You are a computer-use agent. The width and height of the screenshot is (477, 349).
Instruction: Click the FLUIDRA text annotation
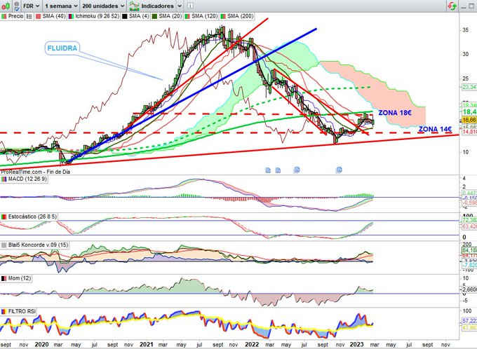[x=62, y=48]
